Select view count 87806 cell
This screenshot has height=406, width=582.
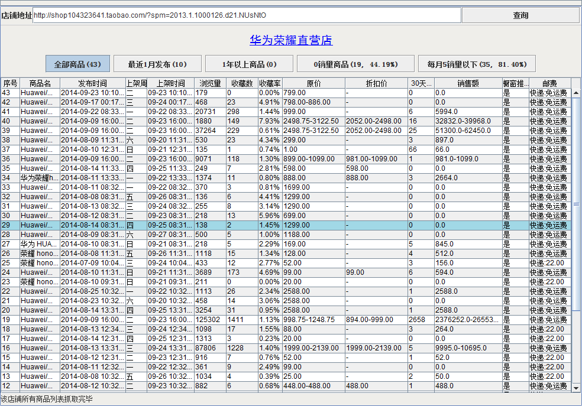click(210, 348)
